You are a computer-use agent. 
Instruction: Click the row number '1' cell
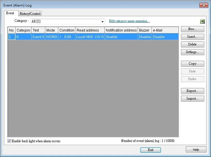(x=12, y=37)
